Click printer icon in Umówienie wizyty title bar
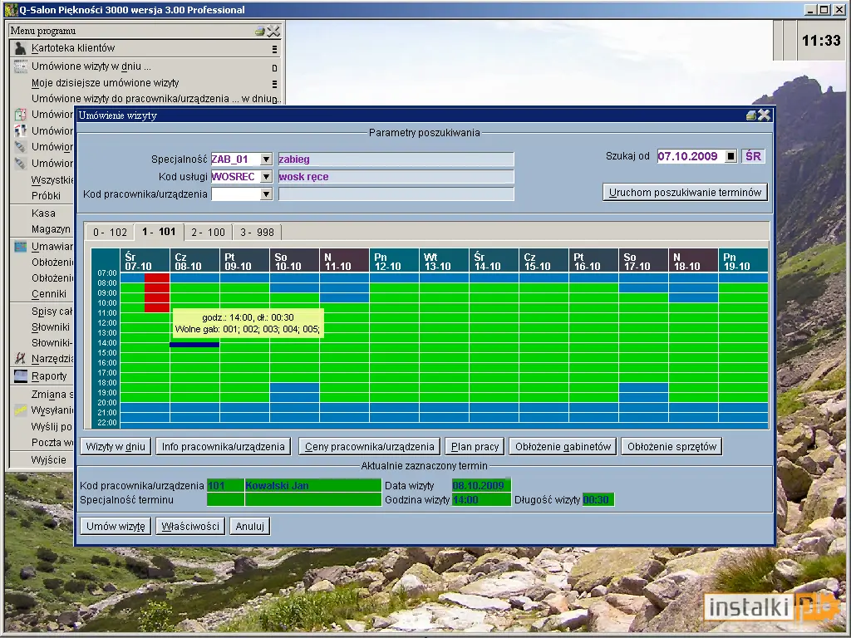Viewport: 851px width, 638px height. pos(751,115)
